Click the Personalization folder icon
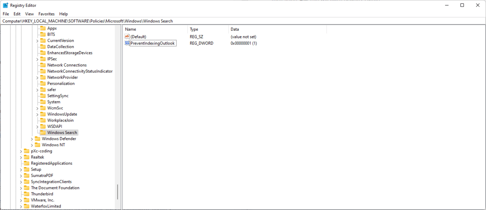486x210 pixels. click(43, 84)
